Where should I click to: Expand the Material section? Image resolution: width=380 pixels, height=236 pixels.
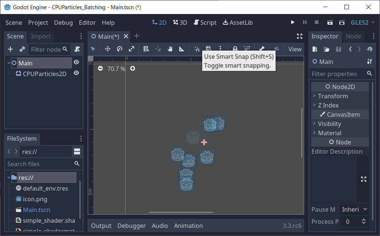340,133
